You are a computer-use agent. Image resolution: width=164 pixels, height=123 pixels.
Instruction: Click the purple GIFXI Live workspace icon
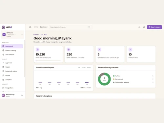click(4, 34)
